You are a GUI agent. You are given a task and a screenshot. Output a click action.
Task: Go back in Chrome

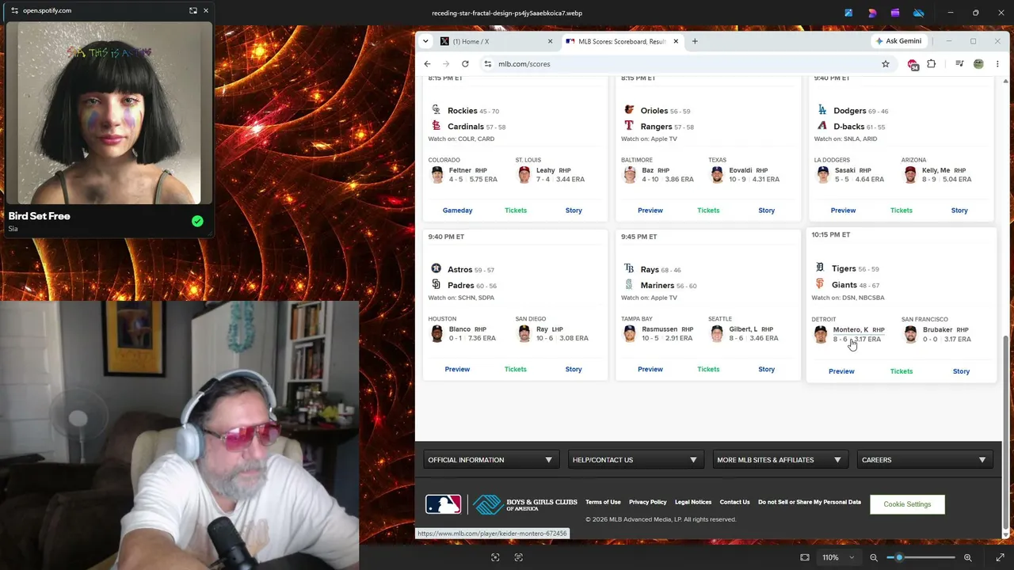click(427, 64)
